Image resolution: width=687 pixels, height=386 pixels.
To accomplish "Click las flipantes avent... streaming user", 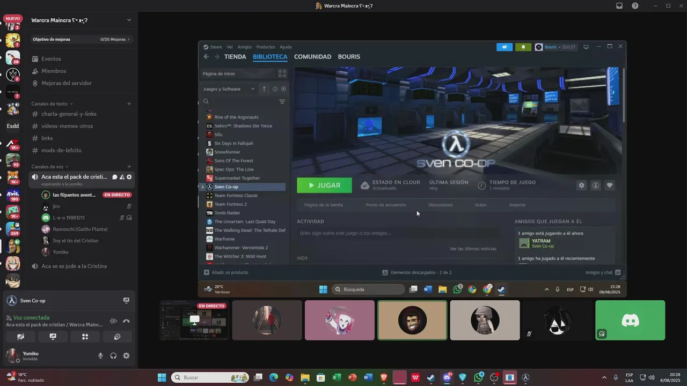I will point(86,195).
